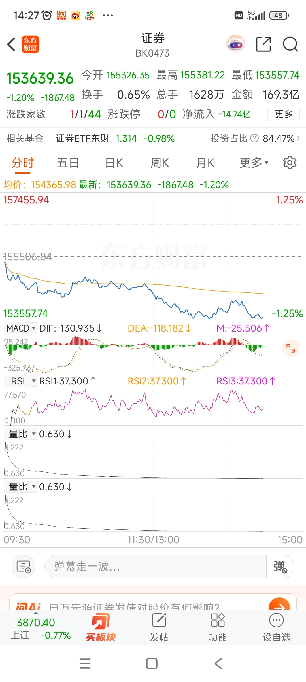Image resolution: width=306 pixels, height=682 pixels.
Task: Tap the bullet comment settings icon
Action: (24, 566)
